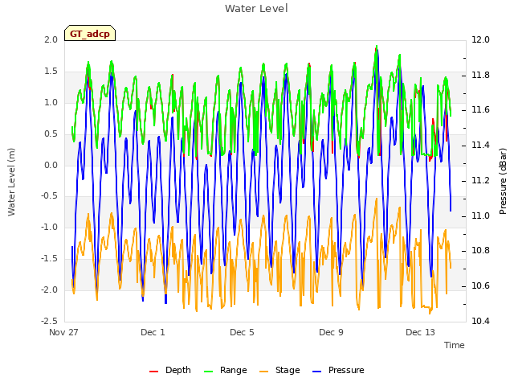Click the Dec 1 date tick label
Screen dimensions: 514x386
coord(153,332)
